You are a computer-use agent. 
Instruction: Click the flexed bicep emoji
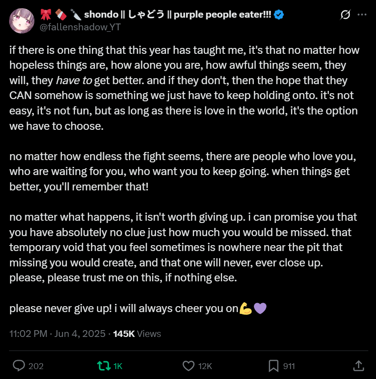(246, 308)
